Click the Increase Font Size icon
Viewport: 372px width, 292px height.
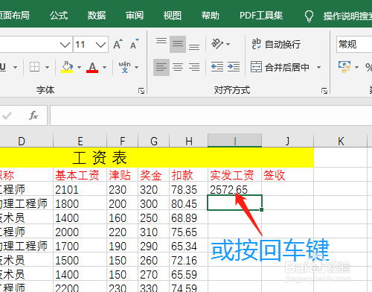118,44
